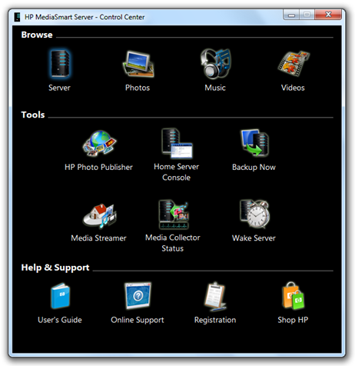Viewport: 355px width, 366px height.
Task: Open the Server browse icon
Action: tap(60, 64)
